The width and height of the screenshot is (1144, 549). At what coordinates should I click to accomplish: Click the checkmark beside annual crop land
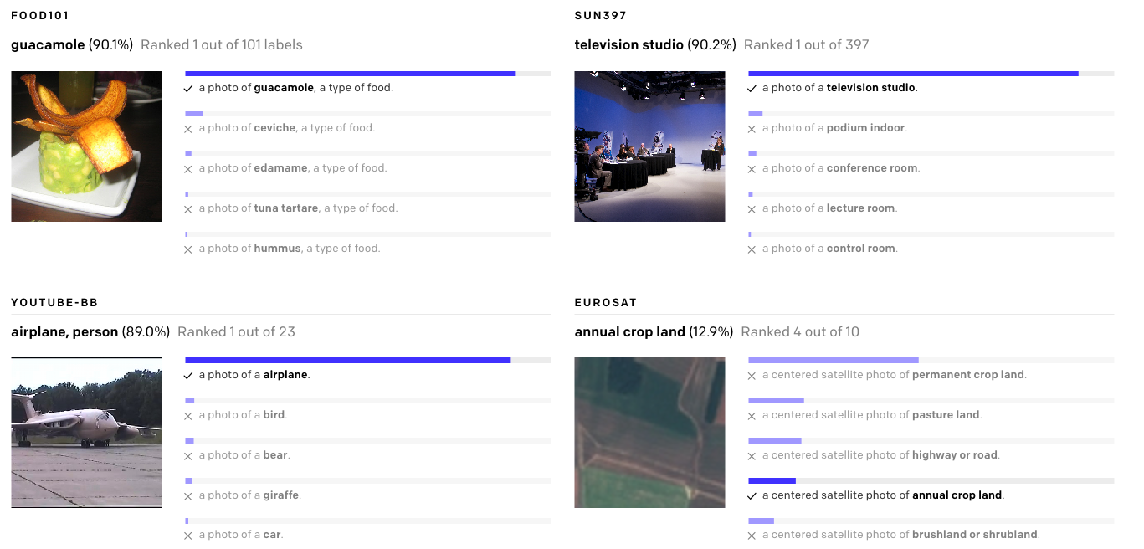(x=752, y=496)
